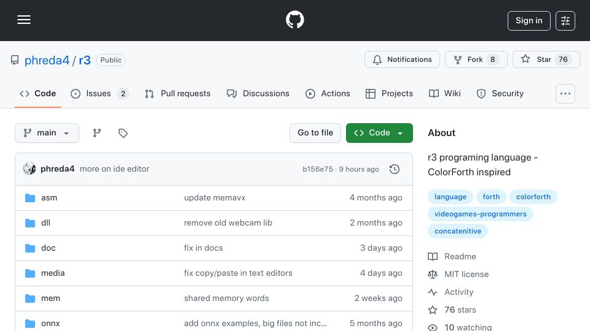This screenshot has height=331, width=590.
Task: View tags via the tag icon
Action: [x=123, y=133]
